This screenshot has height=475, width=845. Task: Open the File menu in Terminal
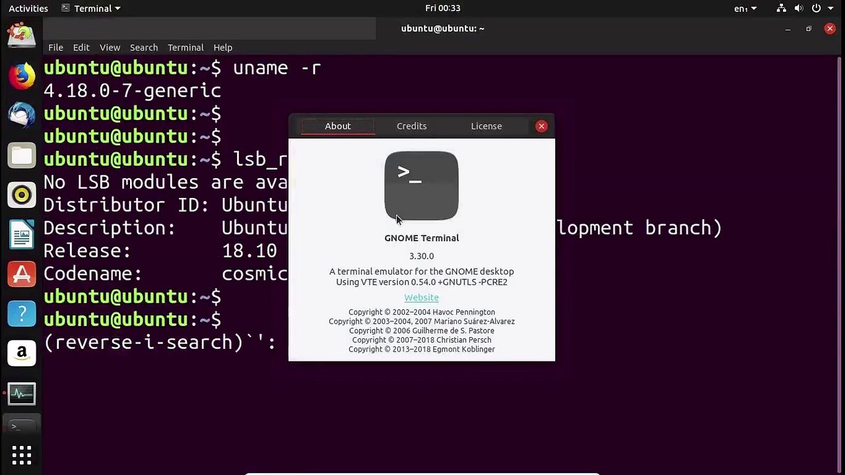55,47
